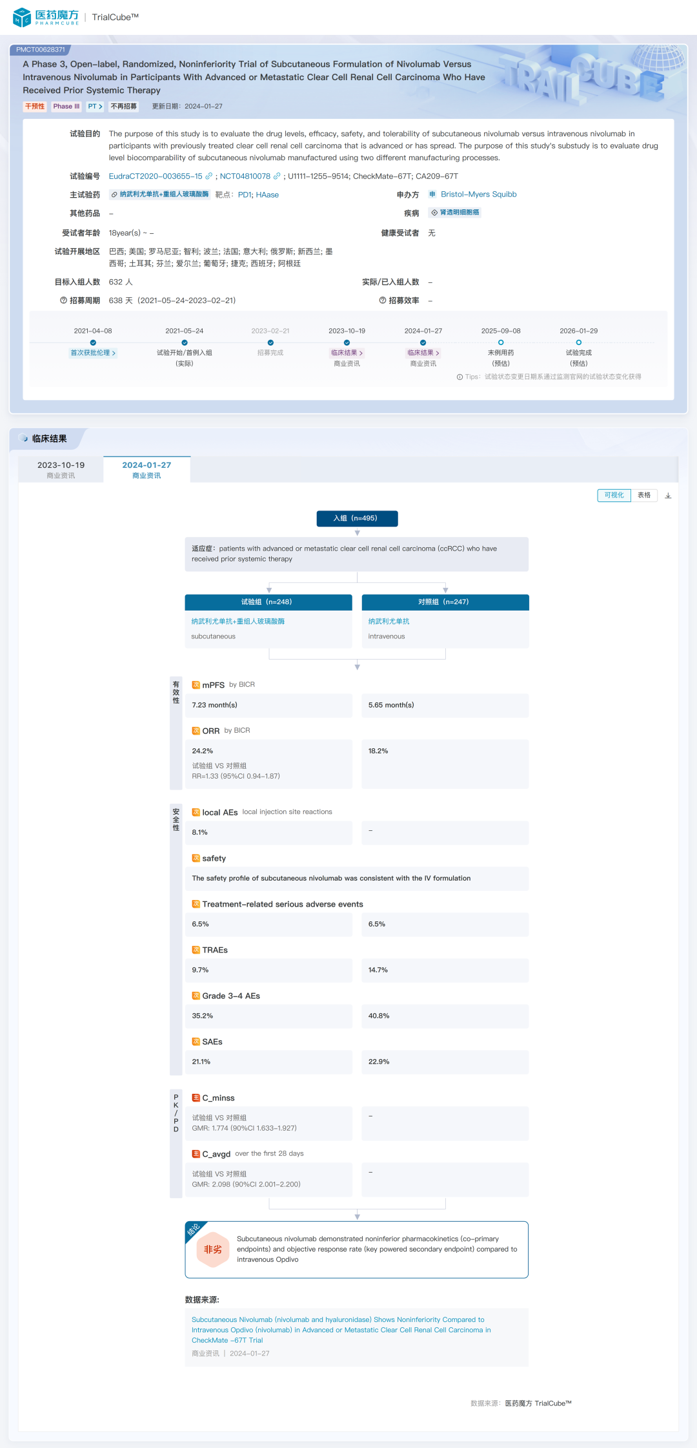Open the Bristol-Myers Squibb sponsor link

(478, 194)
